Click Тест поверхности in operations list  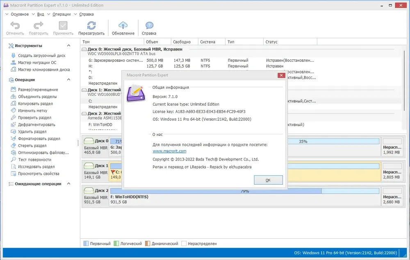tap(34, 160)
